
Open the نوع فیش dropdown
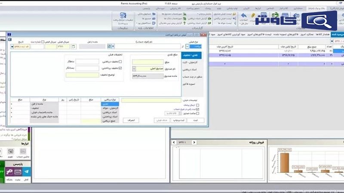tap(187, 46)
